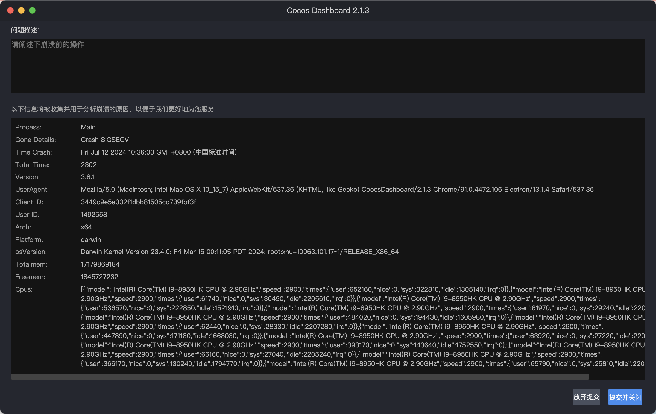656x414 pixels.
Task: Click the Version value 3.8.1
Action: [x=88, y=177]
